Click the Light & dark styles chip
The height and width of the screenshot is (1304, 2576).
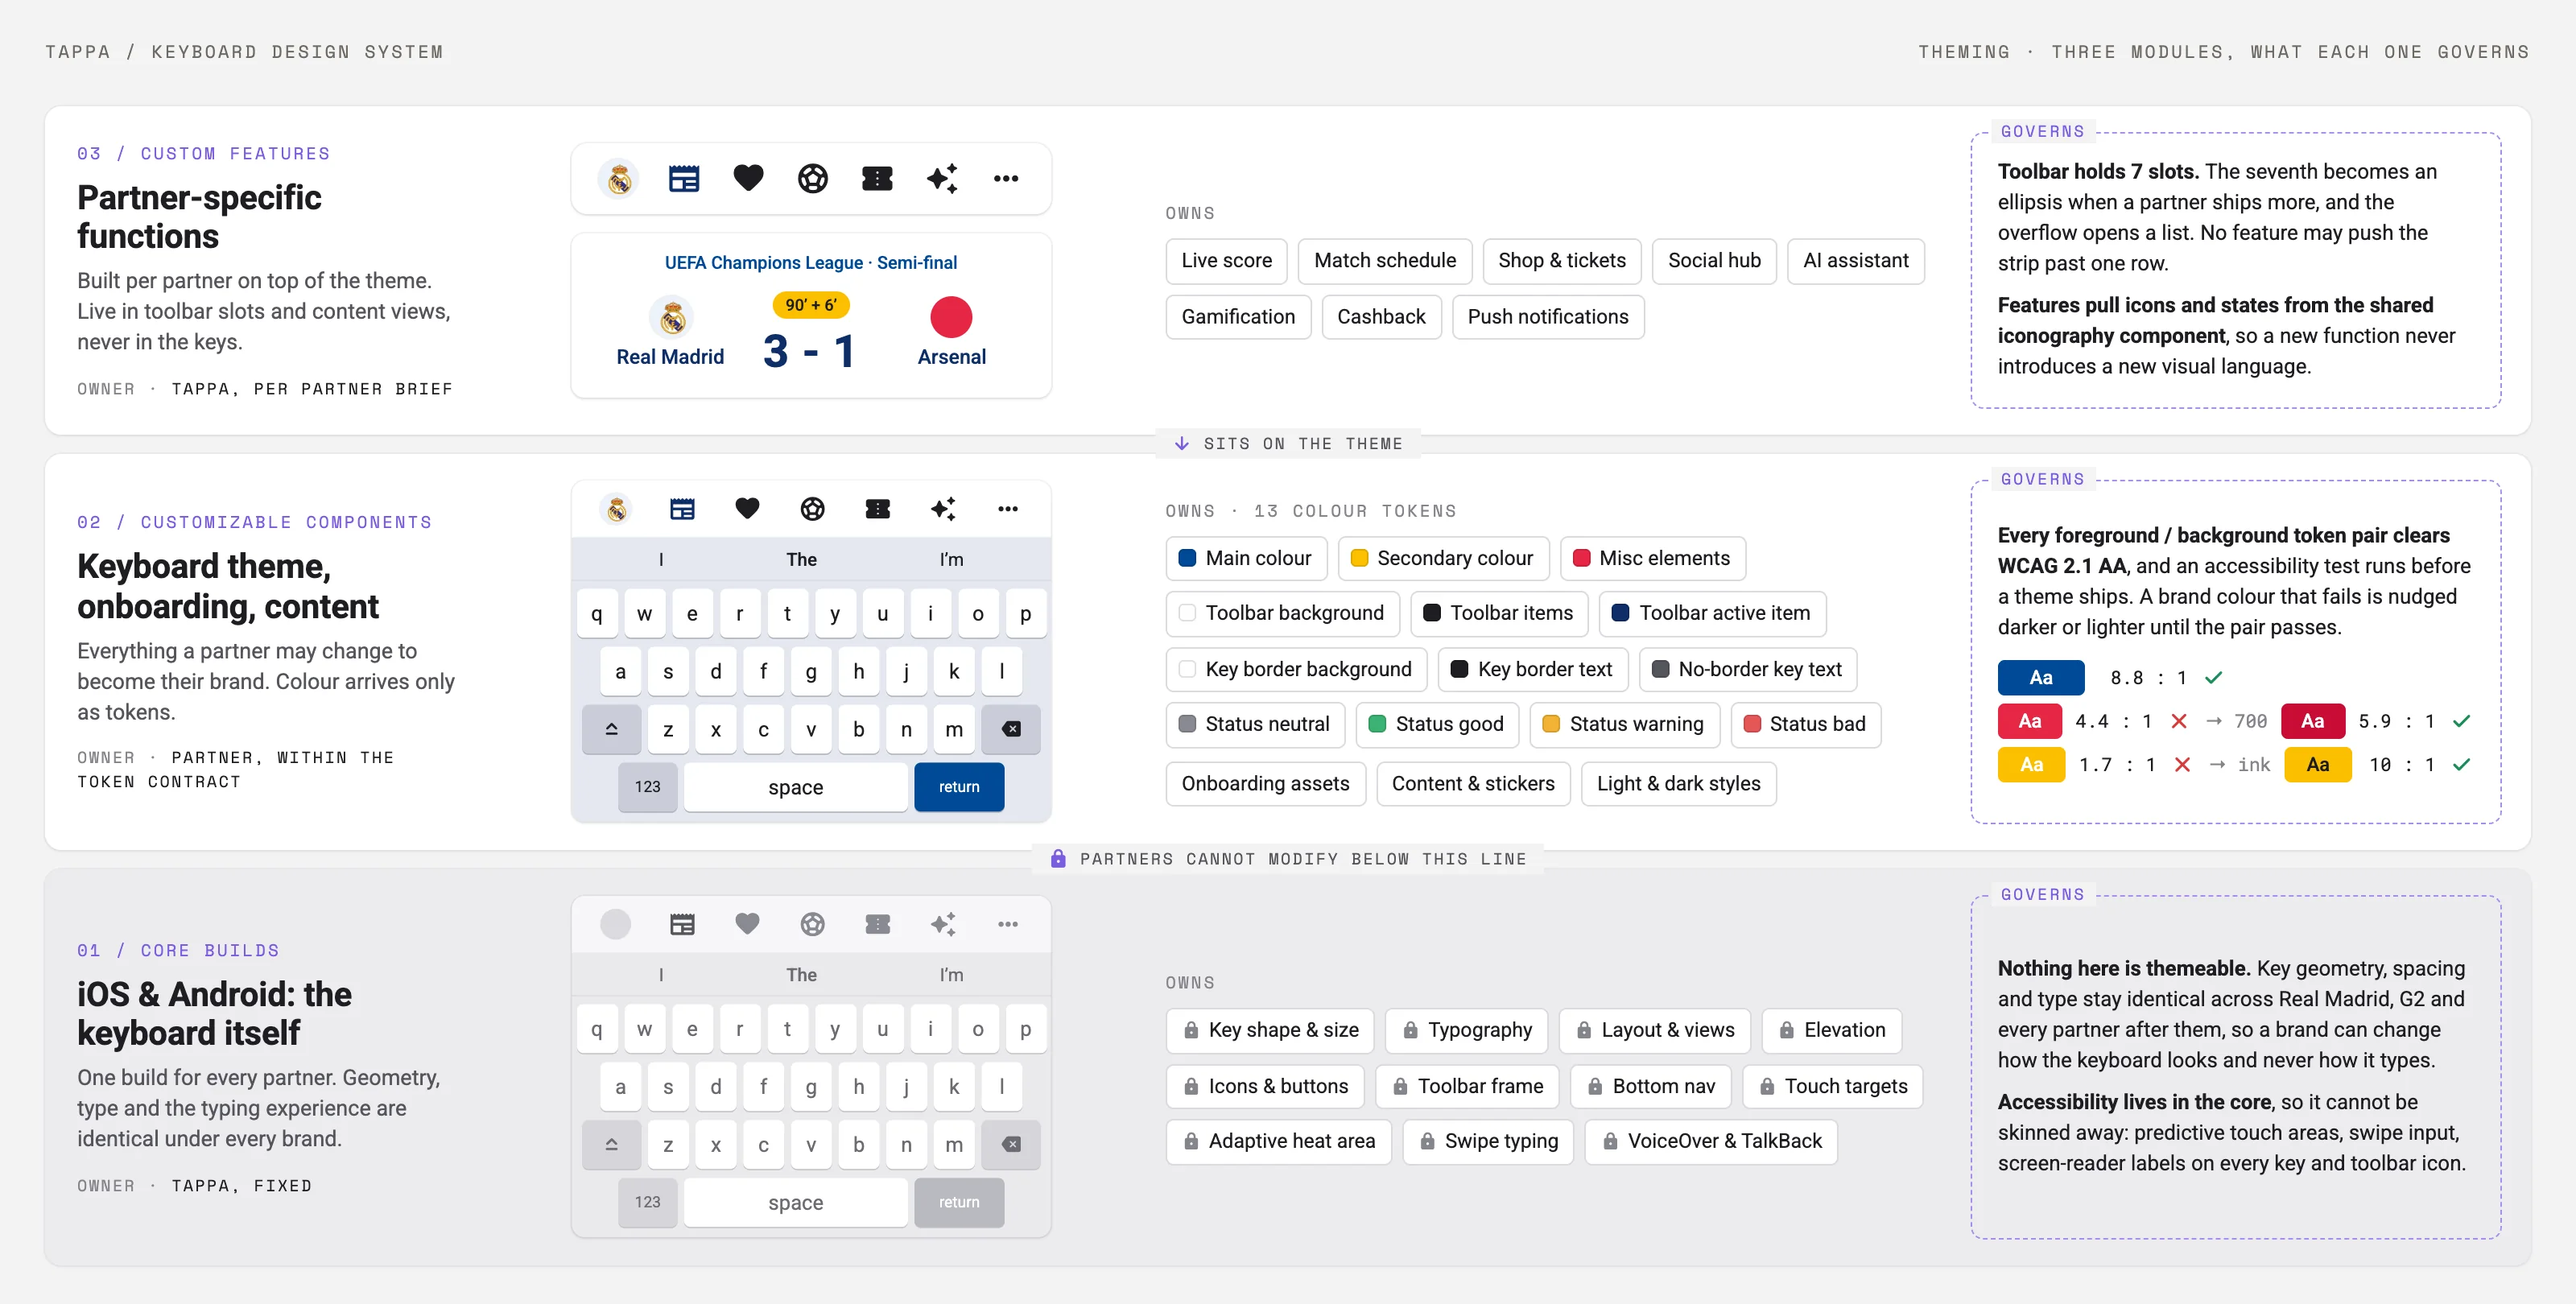(x=1678, y=784)
